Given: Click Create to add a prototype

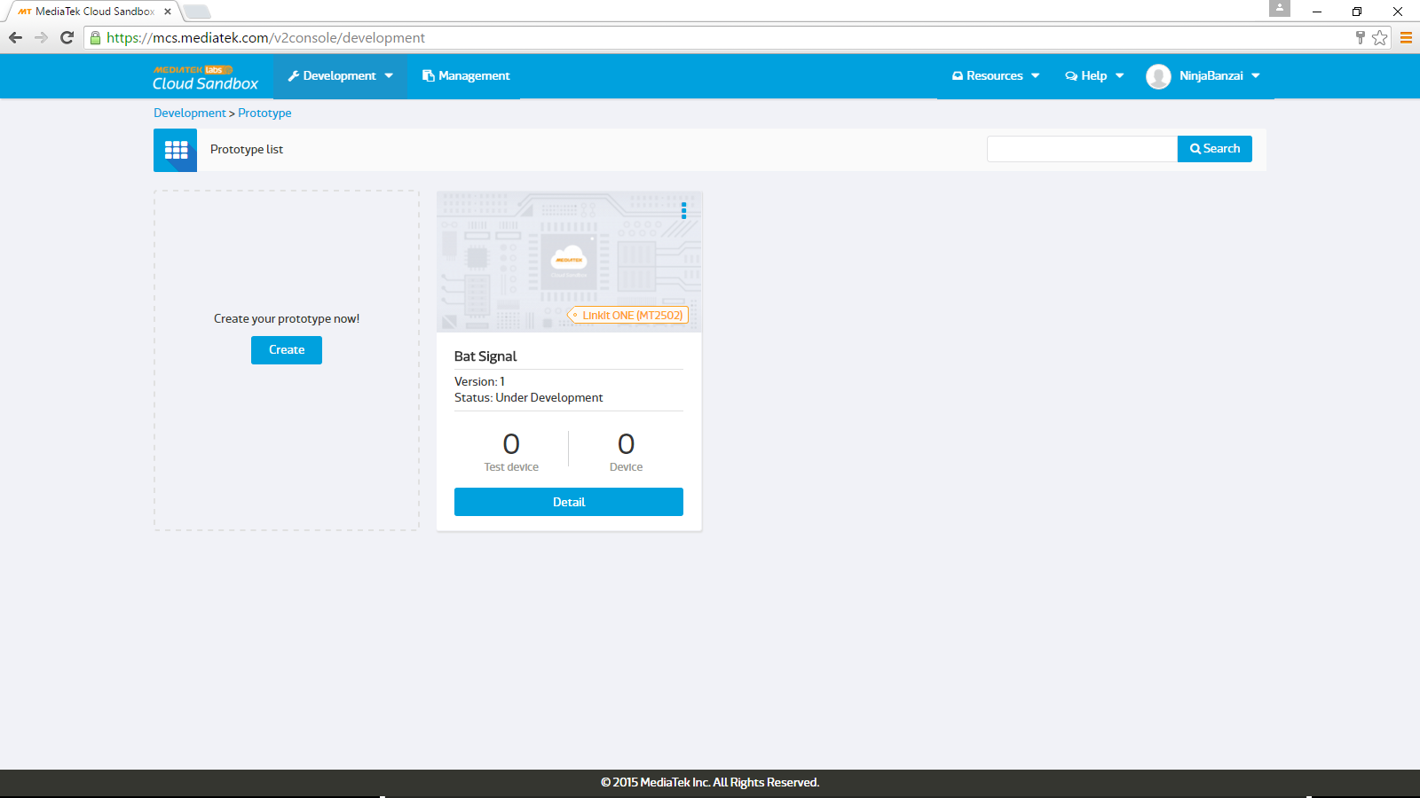Looking at the screenshot, I should (287, 350).
